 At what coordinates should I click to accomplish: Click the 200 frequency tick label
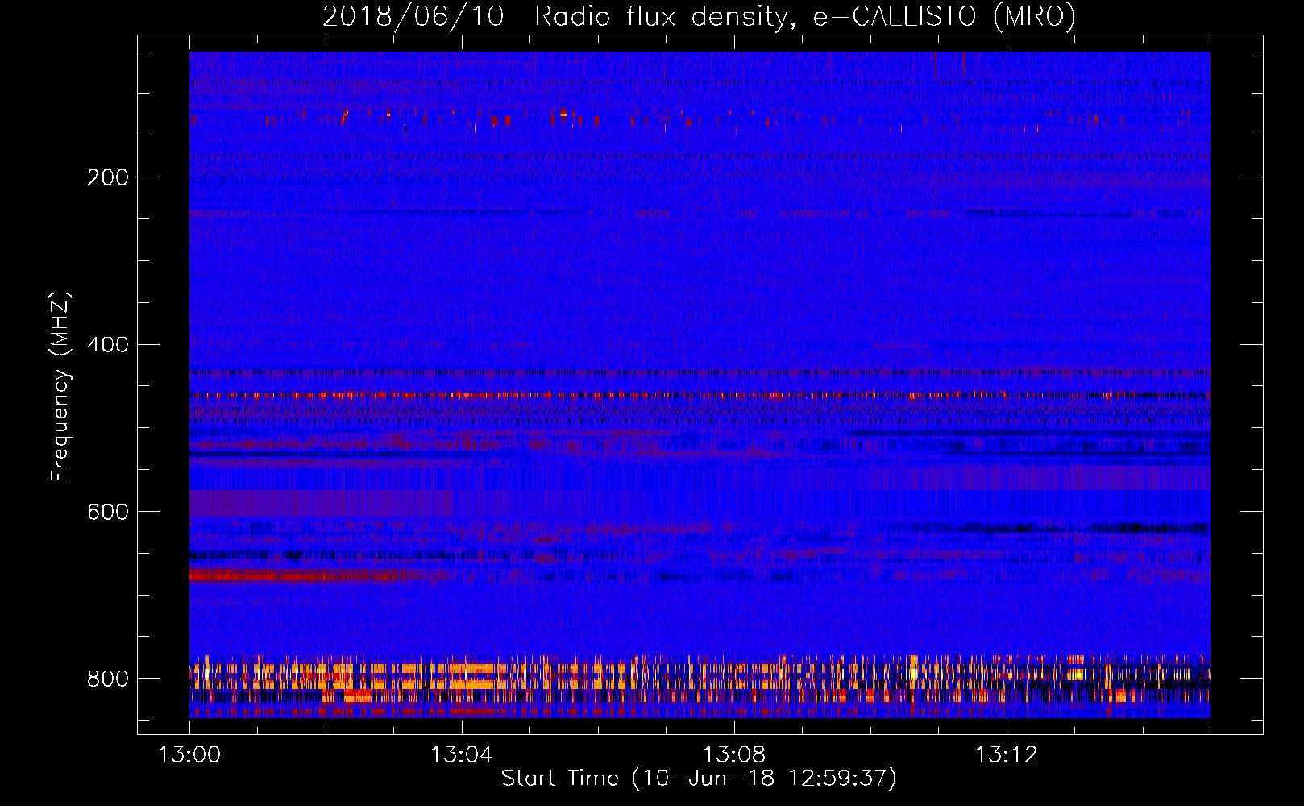108,177
